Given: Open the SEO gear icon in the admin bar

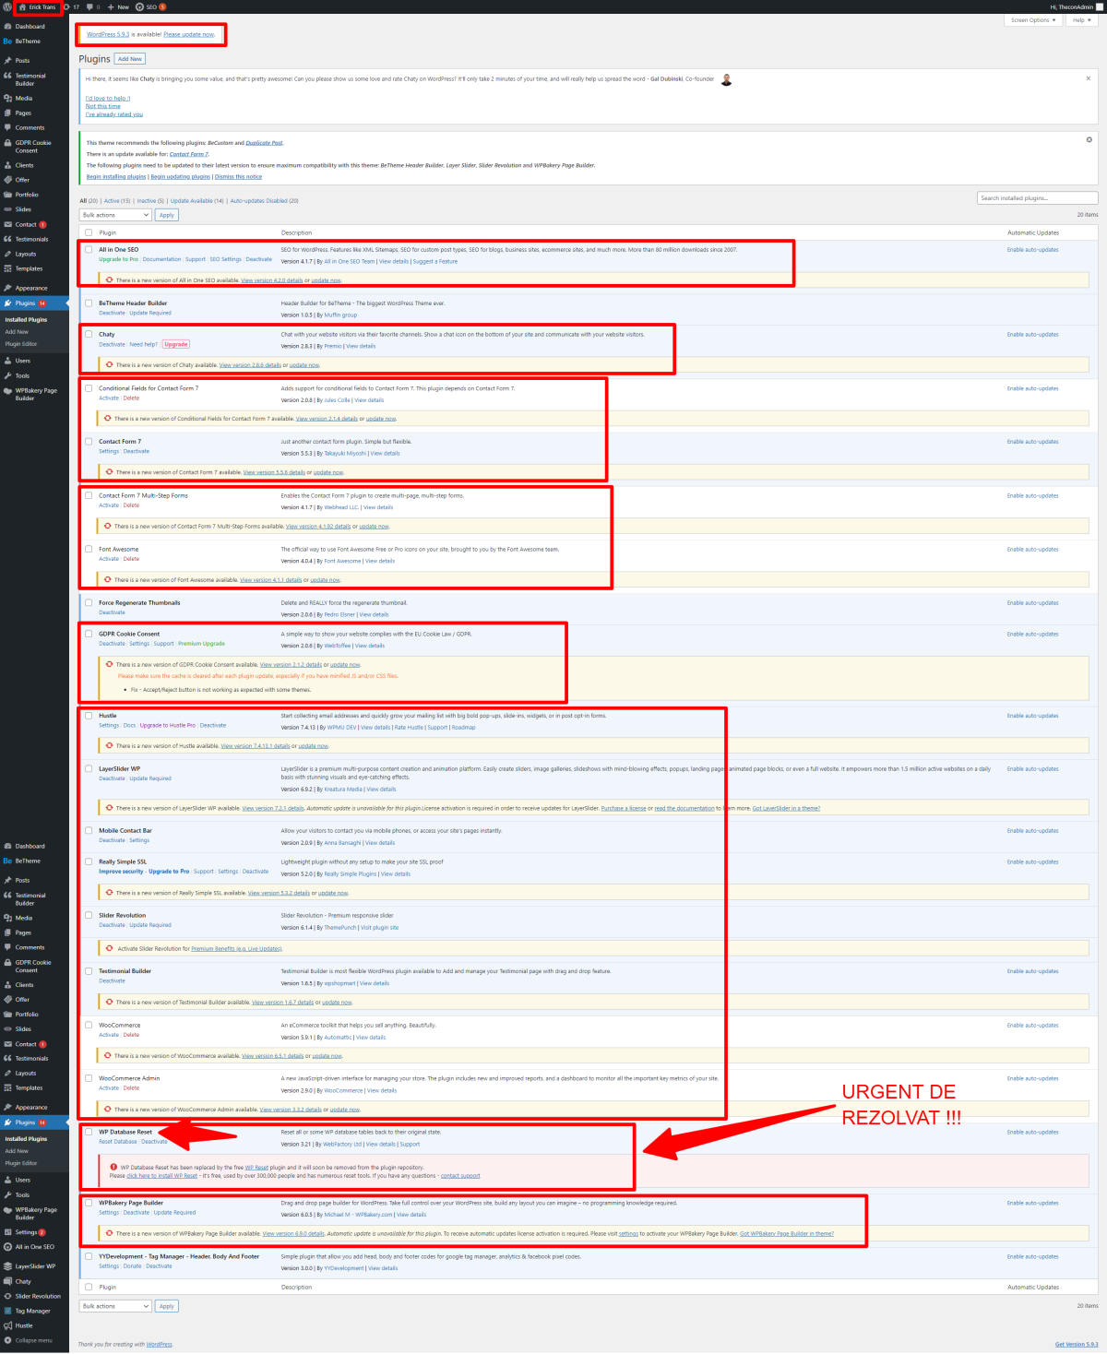Looking at the screenshot, I should tap(140, 6).
